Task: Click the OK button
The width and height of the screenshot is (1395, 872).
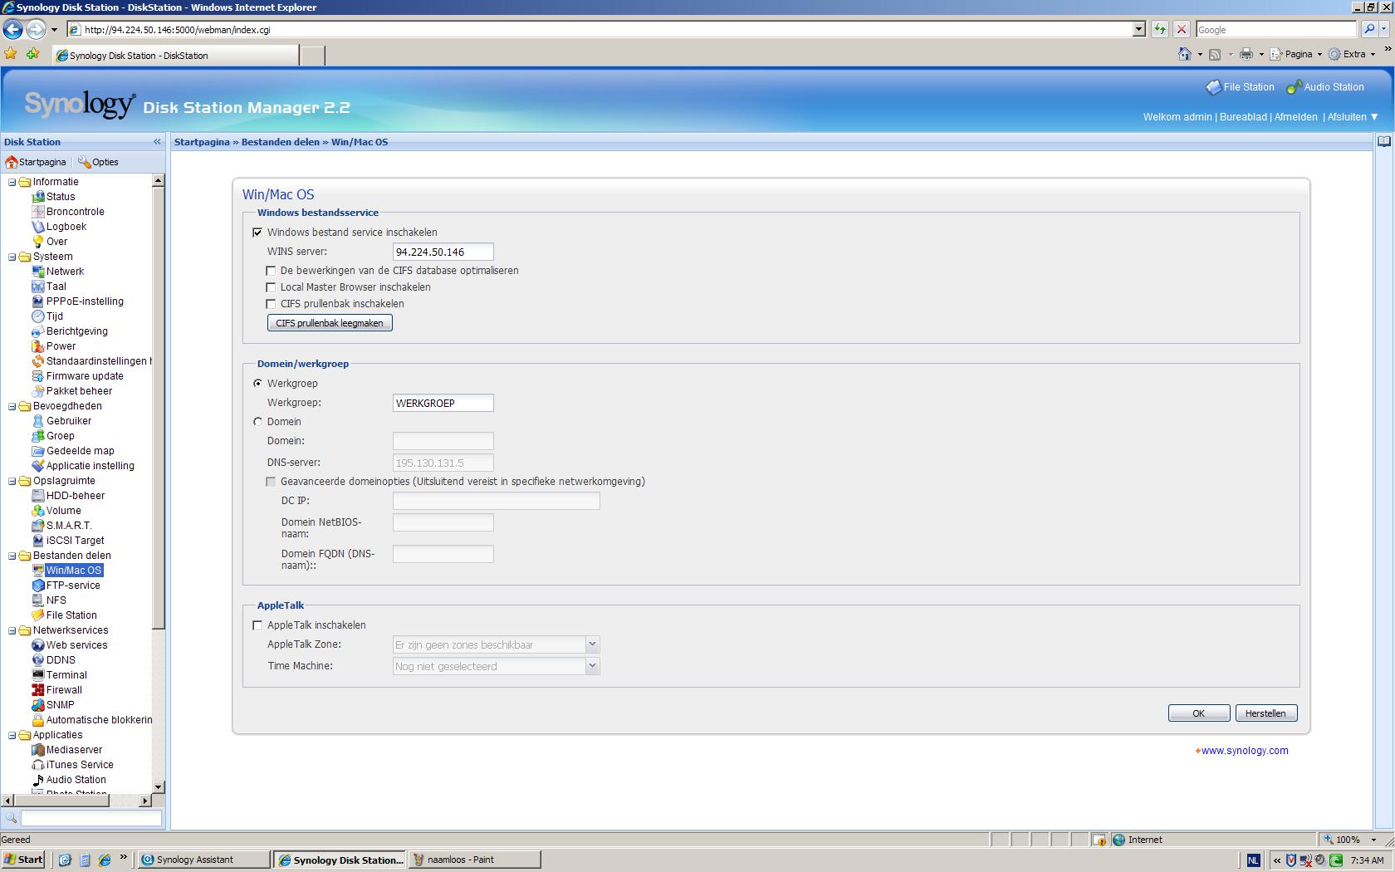Action: tap(1198, 713)
